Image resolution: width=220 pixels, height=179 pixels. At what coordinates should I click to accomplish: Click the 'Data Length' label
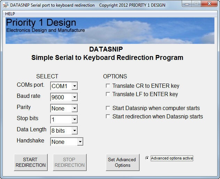(x=32, y=130)
